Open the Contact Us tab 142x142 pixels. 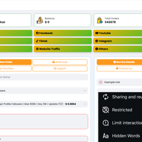(x=119, y=69)
